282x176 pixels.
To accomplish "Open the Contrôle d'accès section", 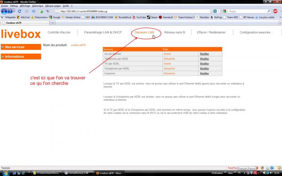I will pyautogui.click(x=59, y=32).
